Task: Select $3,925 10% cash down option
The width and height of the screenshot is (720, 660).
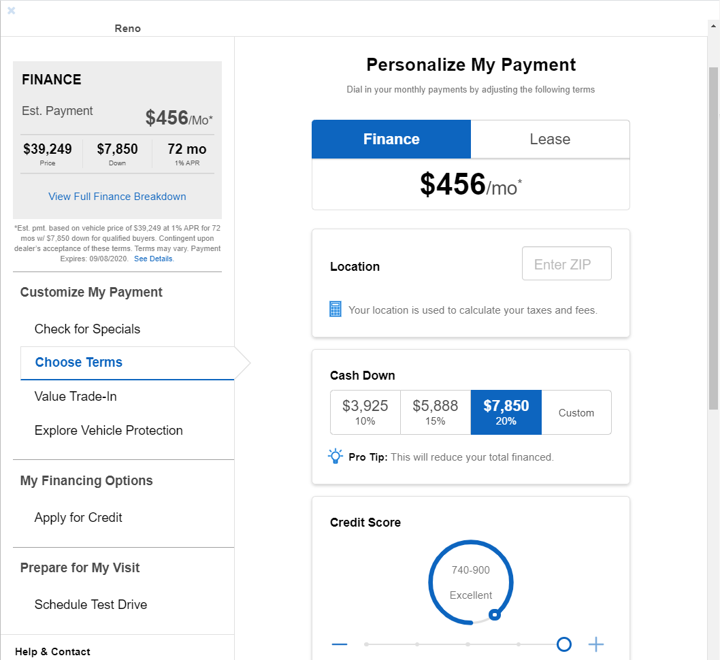Action: (x=365, y=412)
